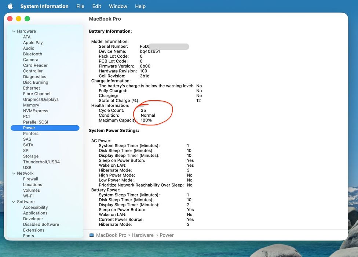
Task: Select Camera in the sidebar
Action: point(30,59)
